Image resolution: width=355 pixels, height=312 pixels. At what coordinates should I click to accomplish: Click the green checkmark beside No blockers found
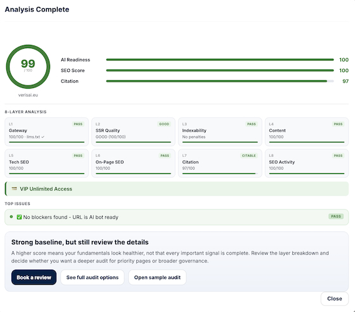(19, 217)
